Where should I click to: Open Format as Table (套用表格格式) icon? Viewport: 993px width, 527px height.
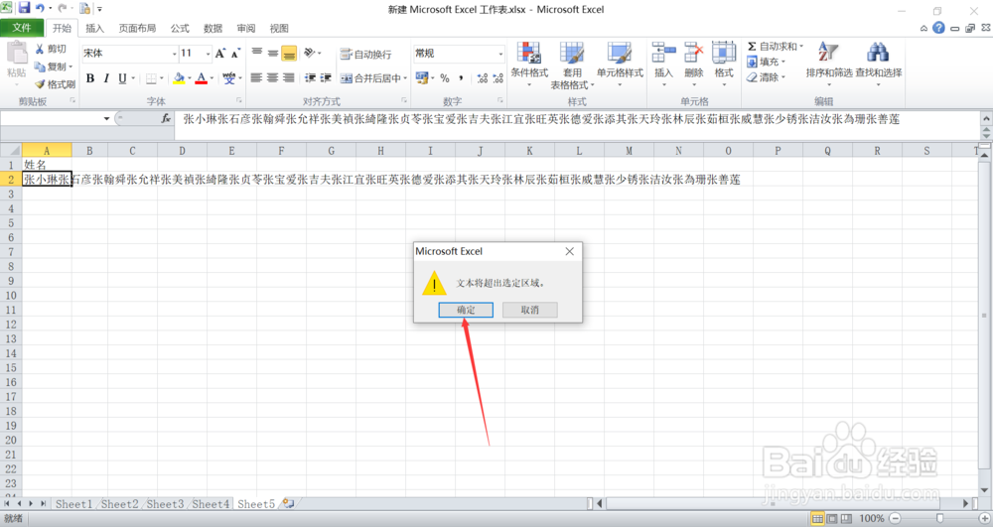572,54
